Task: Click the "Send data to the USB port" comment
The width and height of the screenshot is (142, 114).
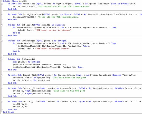Action: pyautogui.click(x=69, y=91)
